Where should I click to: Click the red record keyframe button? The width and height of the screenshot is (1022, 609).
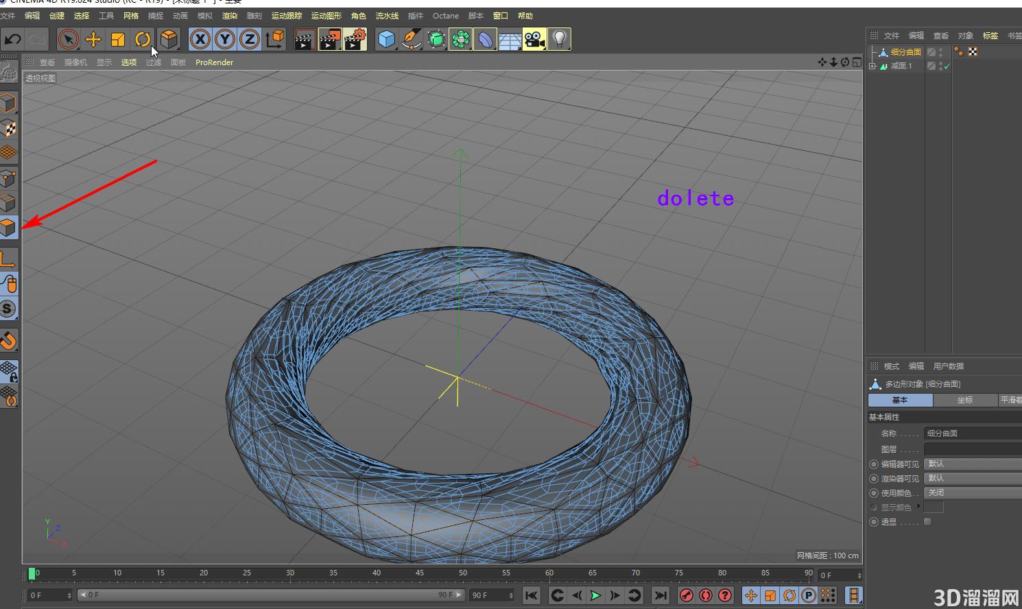[x=687, y=595]
